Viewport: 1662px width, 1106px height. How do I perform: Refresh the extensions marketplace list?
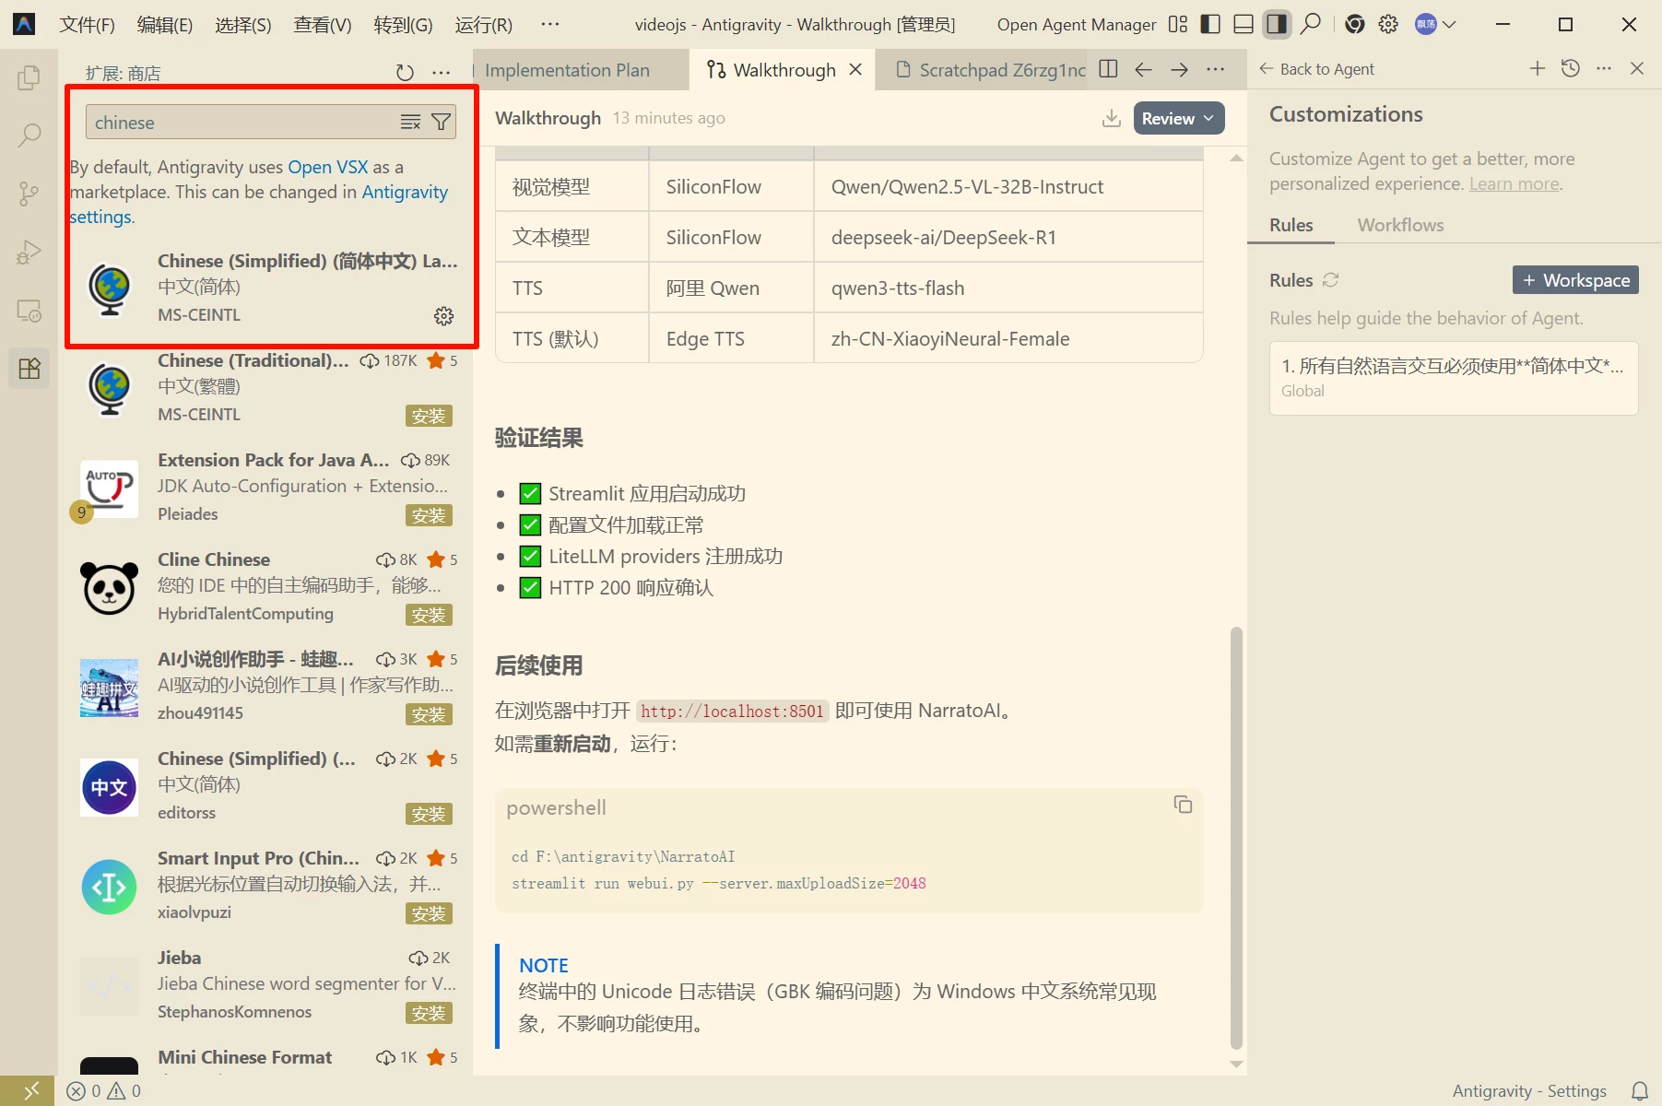coord(405,72)
